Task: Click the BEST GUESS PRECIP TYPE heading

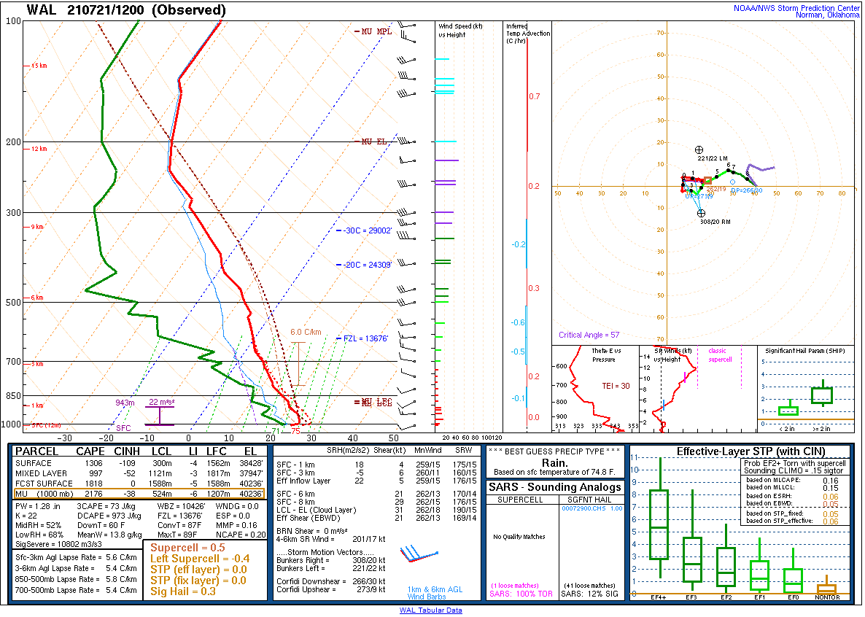Action: (554, 451)
